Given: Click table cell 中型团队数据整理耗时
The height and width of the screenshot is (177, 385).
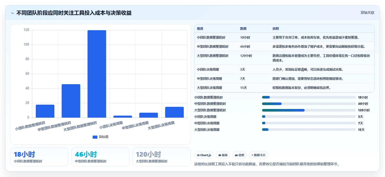Looking at the screenshot, I should pos(213,47).
